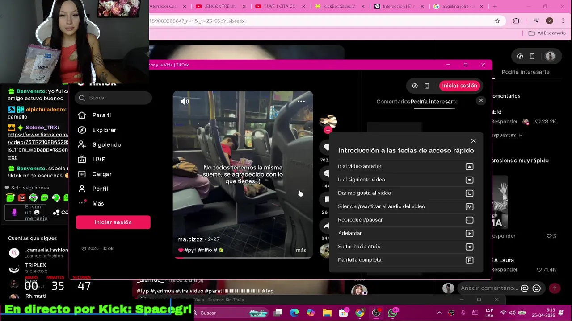Viewport: 572px width, 321px height.
Task: Click the up-arrow key for previous video
Action: click(469, 166)
